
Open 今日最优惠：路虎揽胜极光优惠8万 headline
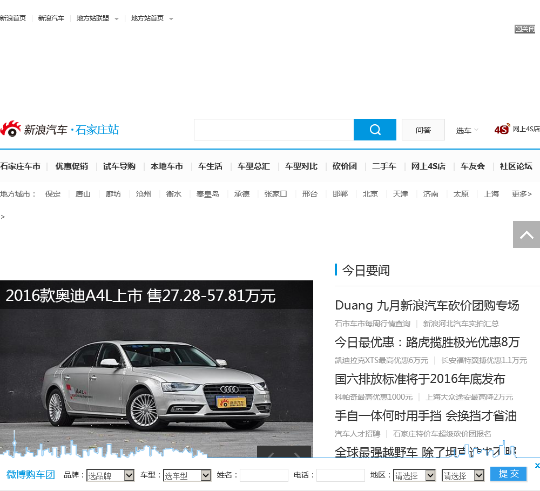(x=427, y=342)
